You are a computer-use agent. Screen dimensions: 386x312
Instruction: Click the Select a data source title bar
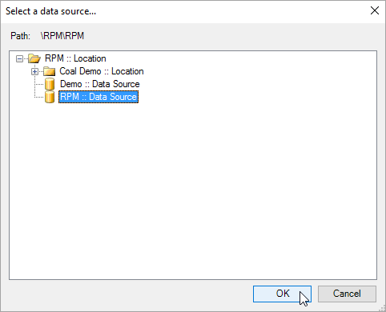(x=187, y=11)
